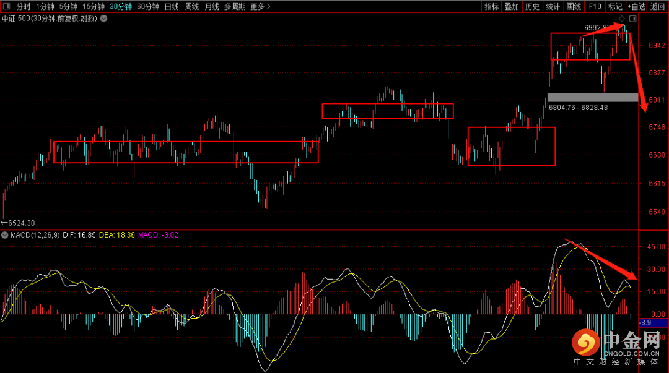
Task: Toggle the left sidebar panel icon
Action: [x=6, y=6]
